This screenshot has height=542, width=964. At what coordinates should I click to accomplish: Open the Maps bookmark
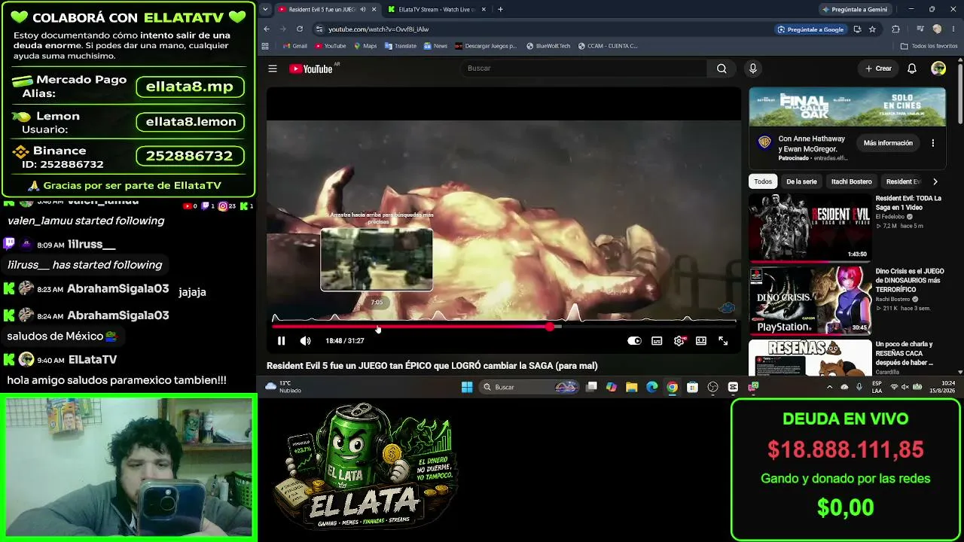click(x=365, y=46)
